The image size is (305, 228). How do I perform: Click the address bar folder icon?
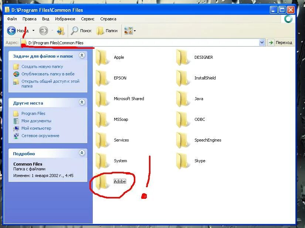coord(24,42)
